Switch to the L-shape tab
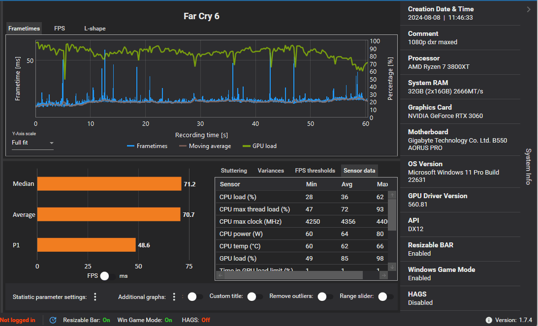 click(95, 29)
